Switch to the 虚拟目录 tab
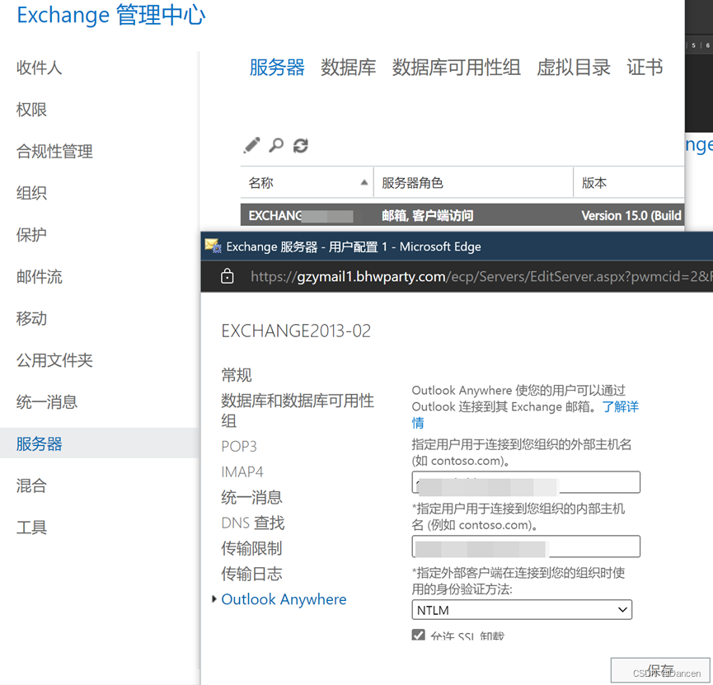The height and width of the screenshot is (685, 713). (x=574, y=68)
